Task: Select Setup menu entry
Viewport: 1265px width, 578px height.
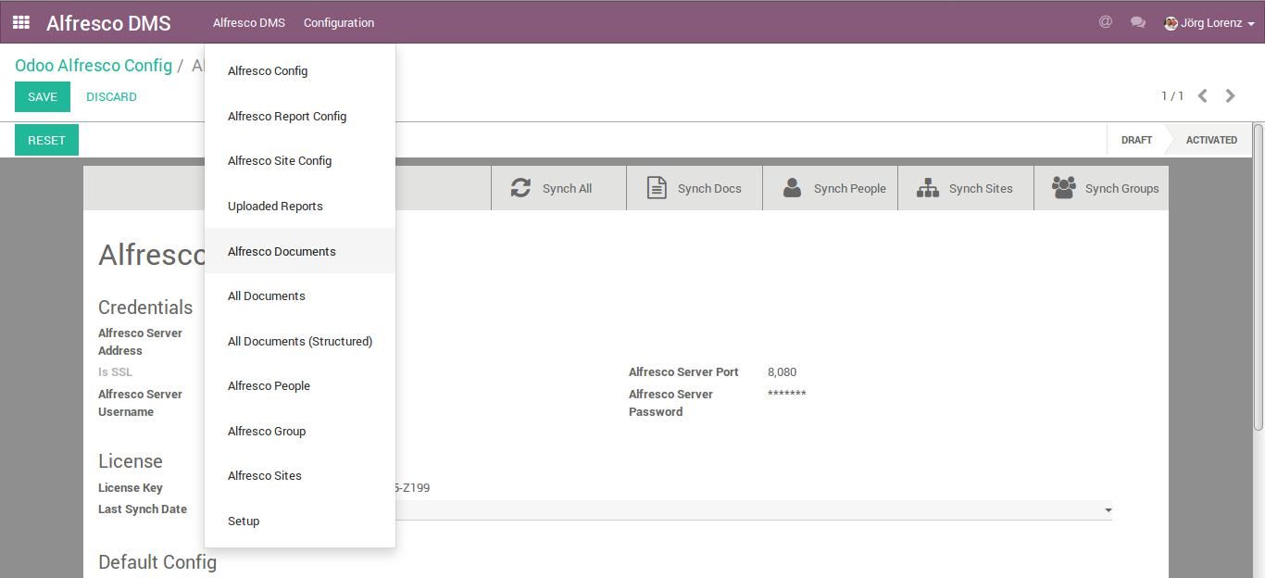Action: (x=300, y=521)
